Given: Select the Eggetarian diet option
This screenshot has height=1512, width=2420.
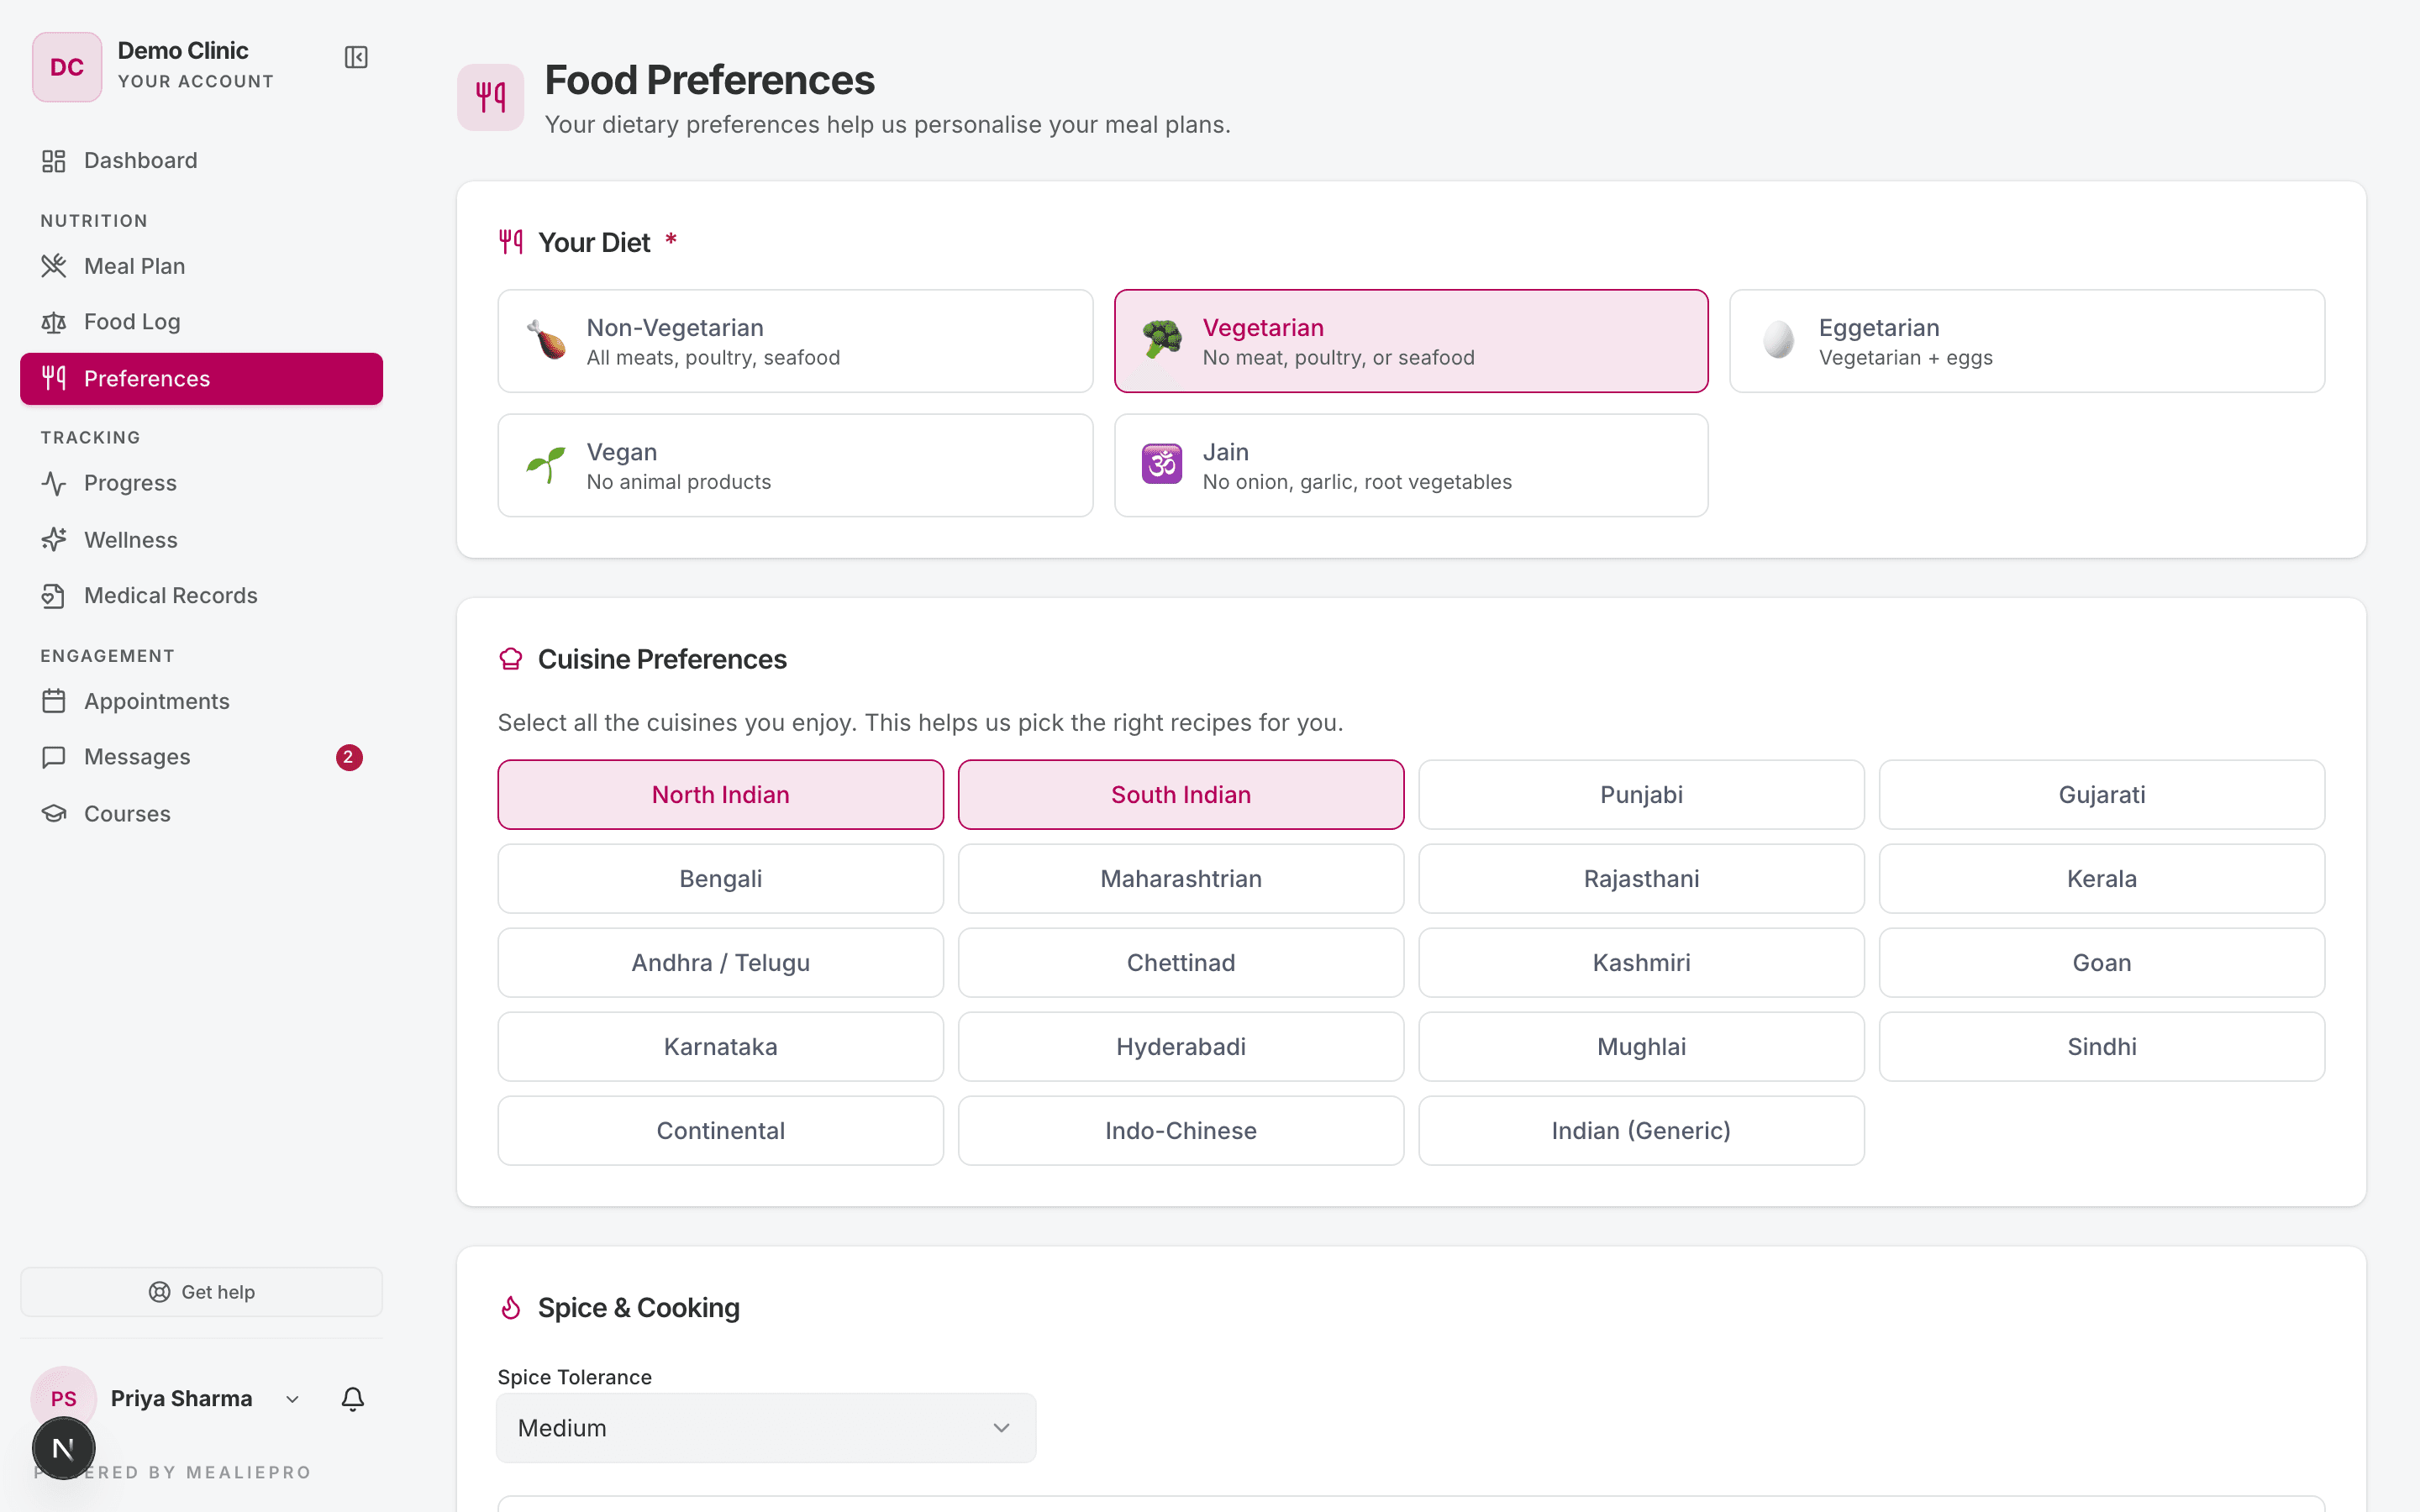Looking at the screenshot, I should click(x=2027, y=341).
